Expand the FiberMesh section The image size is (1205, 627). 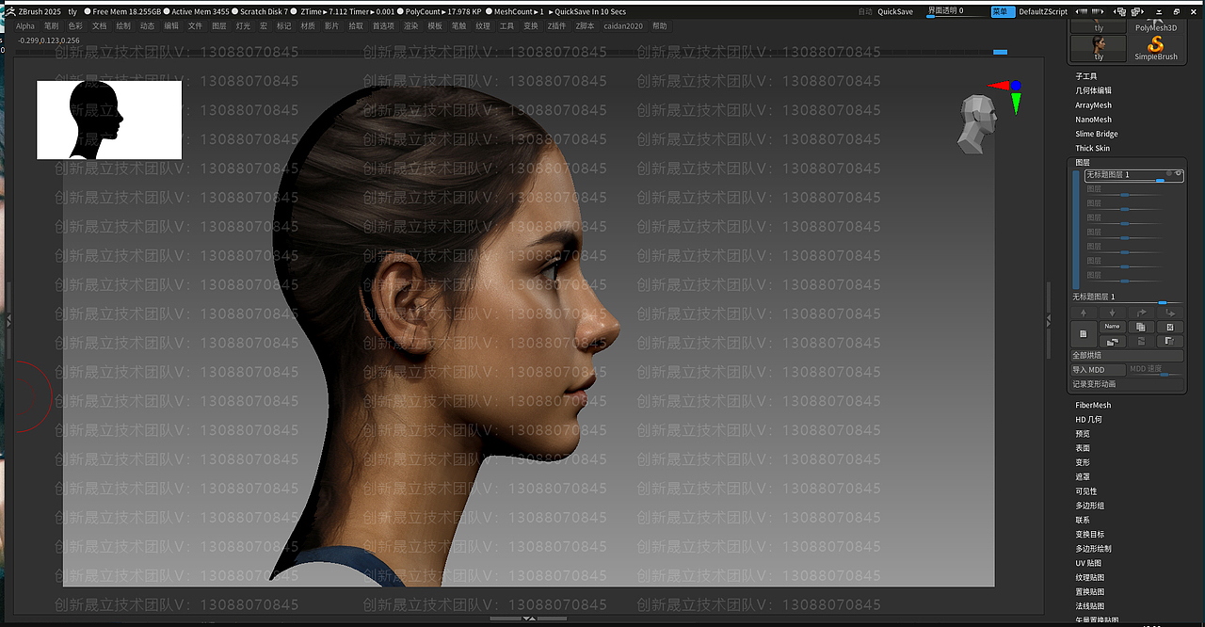(x=1093, y=405)
